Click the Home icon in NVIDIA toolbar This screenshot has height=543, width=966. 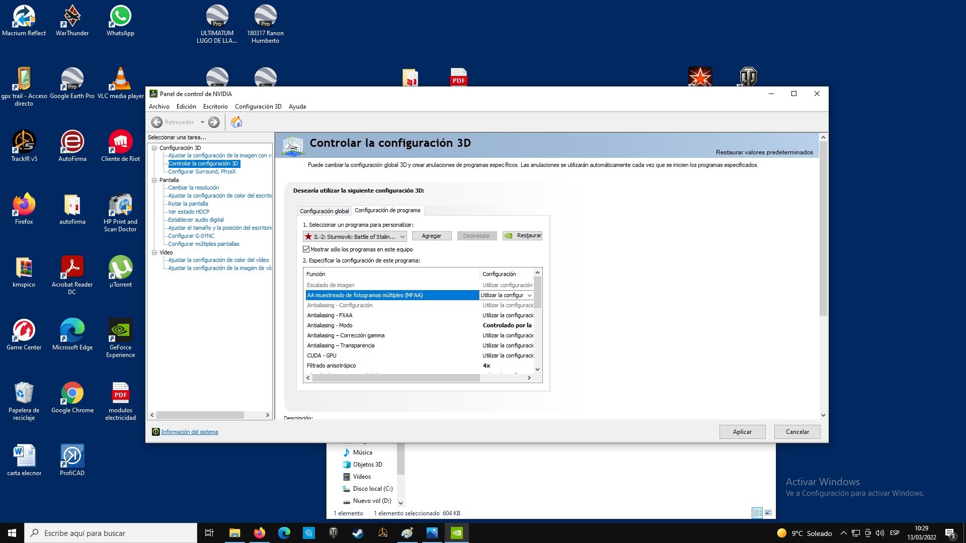click(x=236, y=122)
